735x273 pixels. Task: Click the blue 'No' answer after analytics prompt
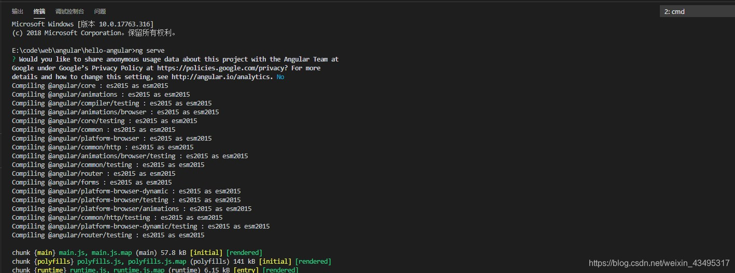pos(280,77)
